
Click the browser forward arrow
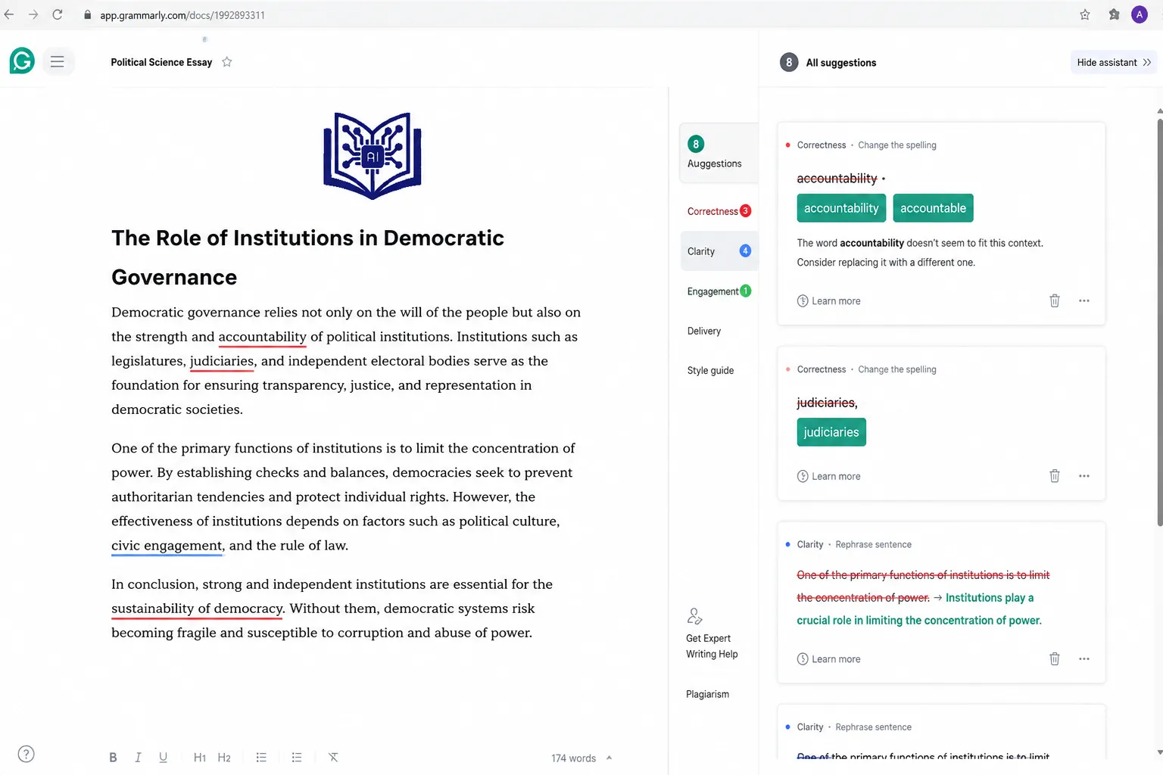click(33, 14)
